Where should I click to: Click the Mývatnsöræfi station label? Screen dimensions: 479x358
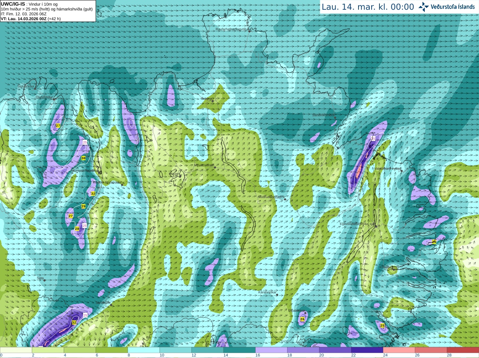pos(204,165)
